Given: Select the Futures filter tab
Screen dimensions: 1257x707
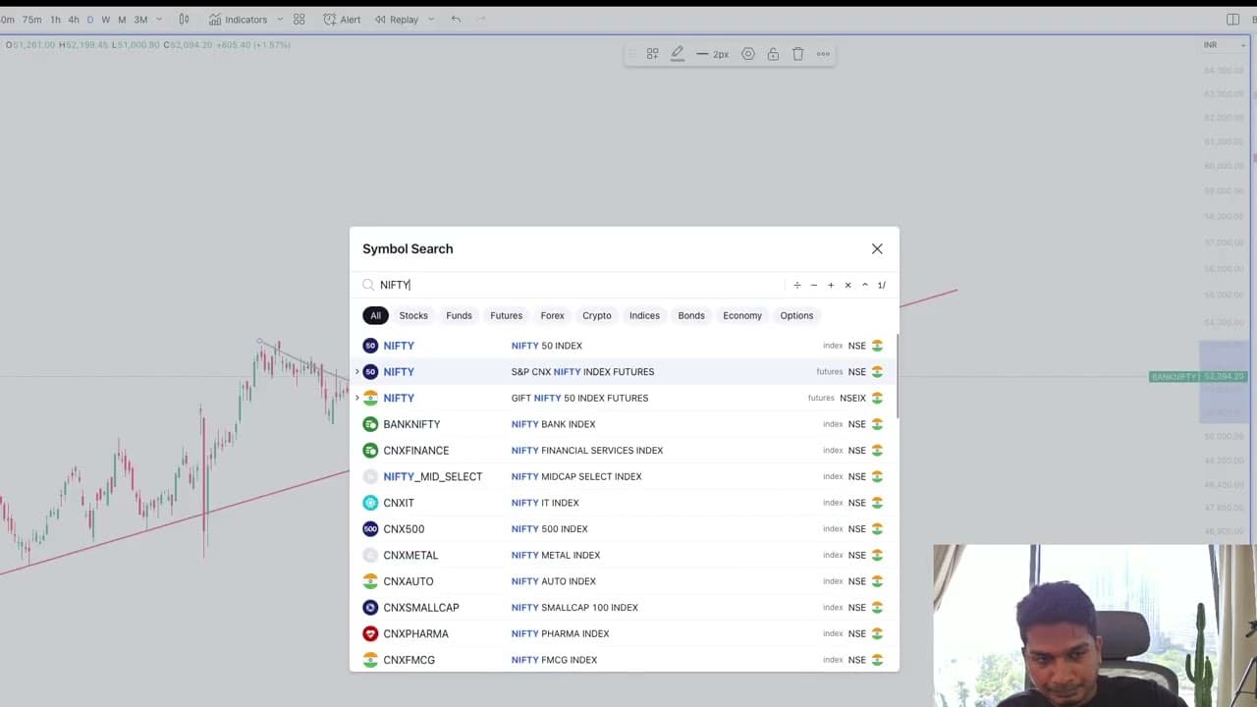Looking at the screenshot, I should (506, 315).
